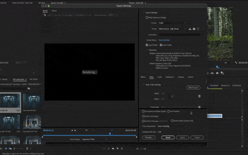Switch Project panel to list view

pyautogui.click(x=2, y=148)
